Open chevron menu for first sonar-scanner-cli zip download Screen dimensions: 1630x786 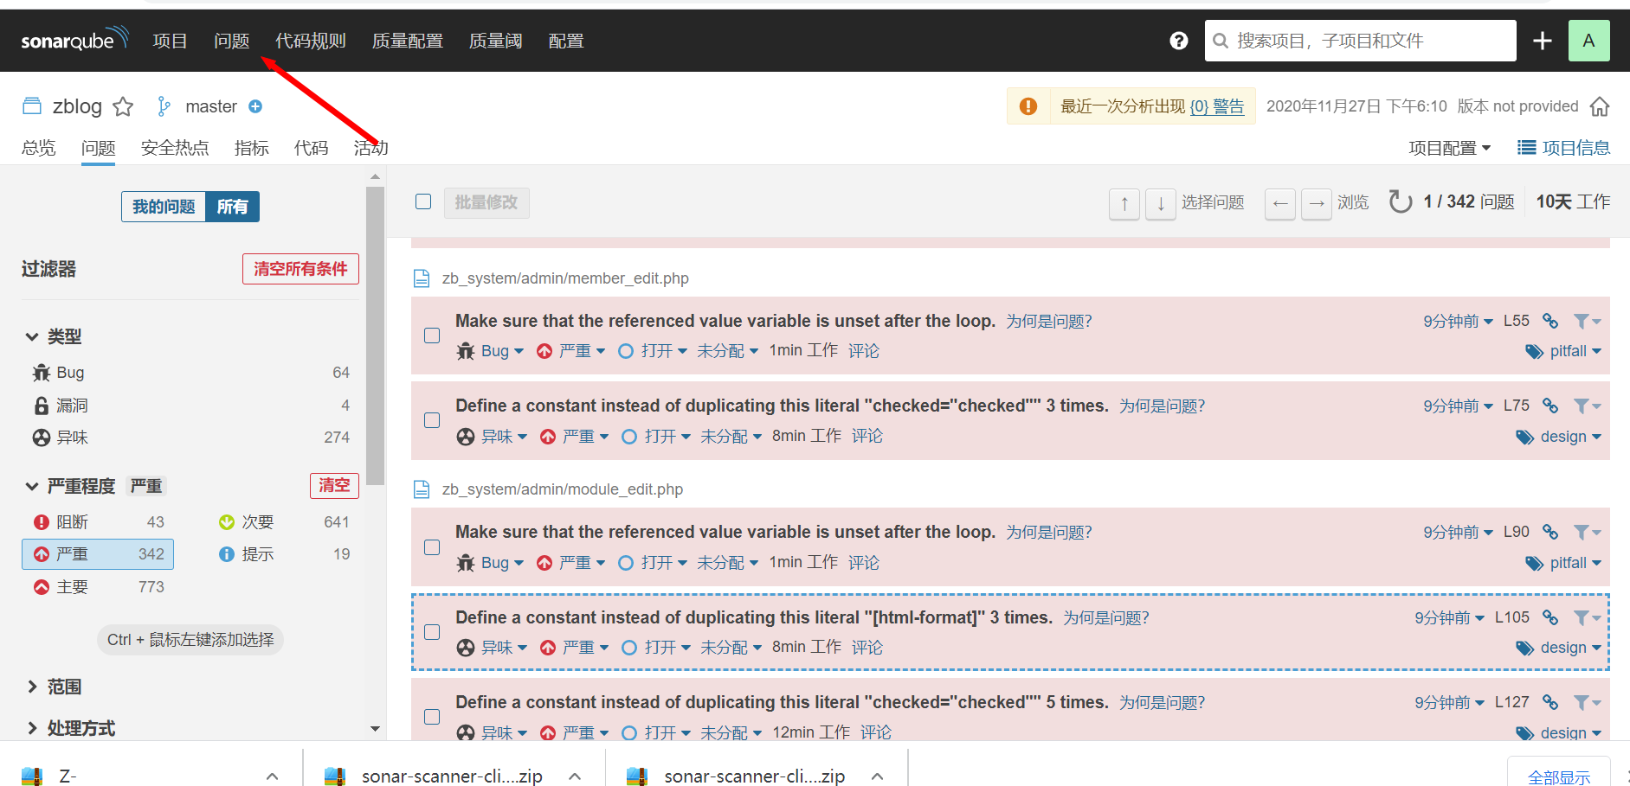point(575,776)
